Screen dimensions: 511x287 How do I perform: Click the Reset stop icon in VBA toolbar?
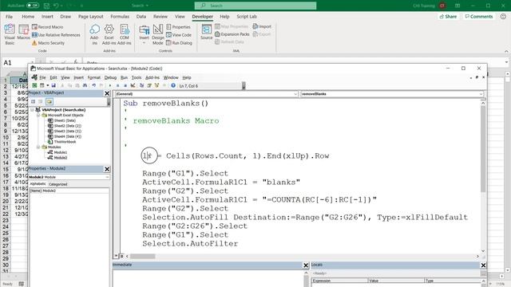(x=125, y=85)
